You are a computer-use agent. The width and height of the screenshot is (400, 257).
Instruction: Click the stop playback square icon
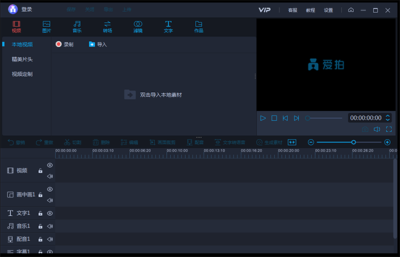coord(274,118)
